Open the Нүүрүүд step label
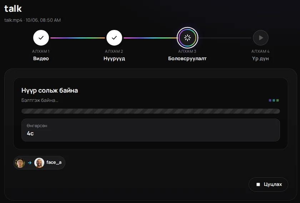Screen dimensions: 300x203 pyautogui.click(x=114, y=58)
